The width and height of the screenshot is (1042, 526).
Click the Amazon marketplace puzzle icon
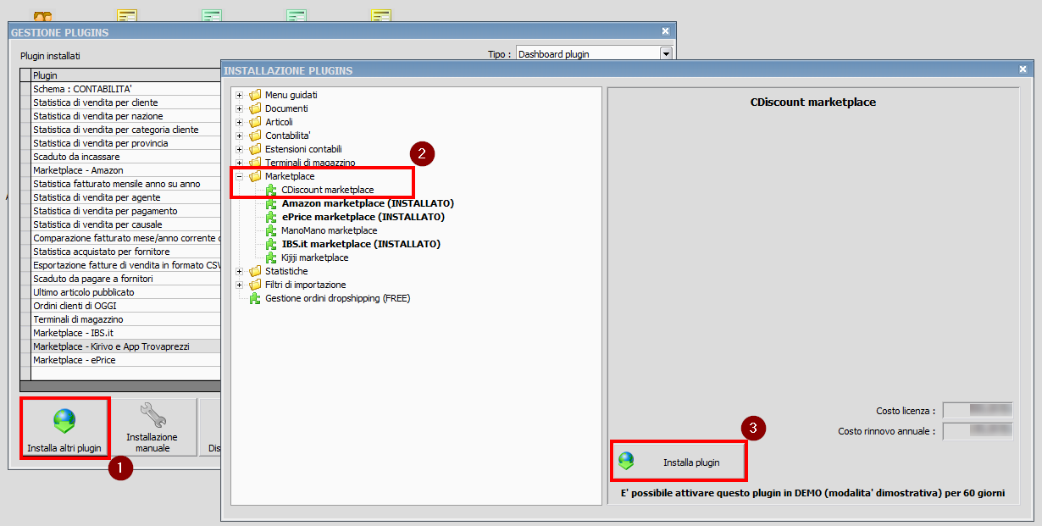pyautogui.click(x=271, y=203)
